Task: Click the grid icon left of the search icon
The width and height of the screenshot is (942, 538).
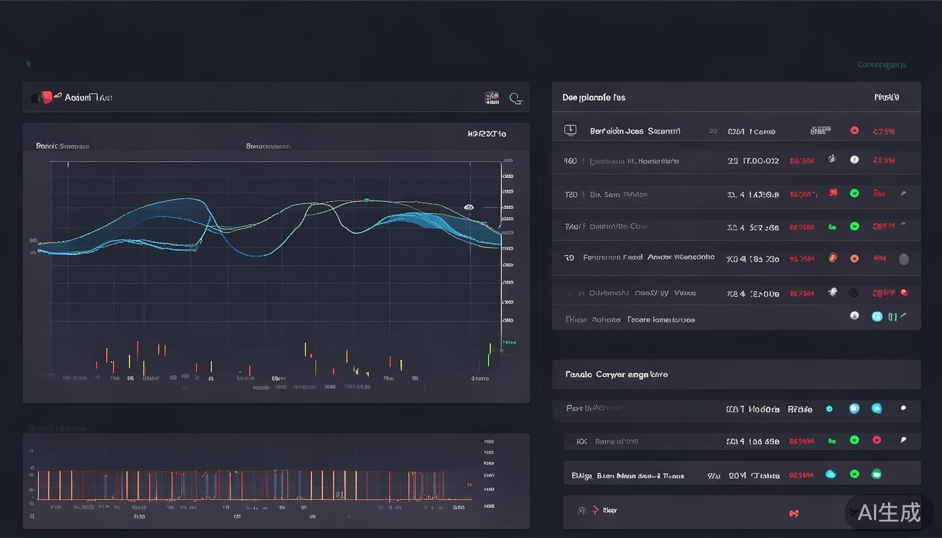Action: [492, 98]
